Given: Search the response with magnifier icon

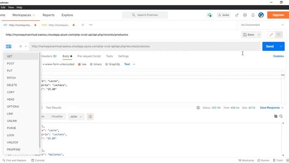Looking at the screenshot, I should [281, 116].
